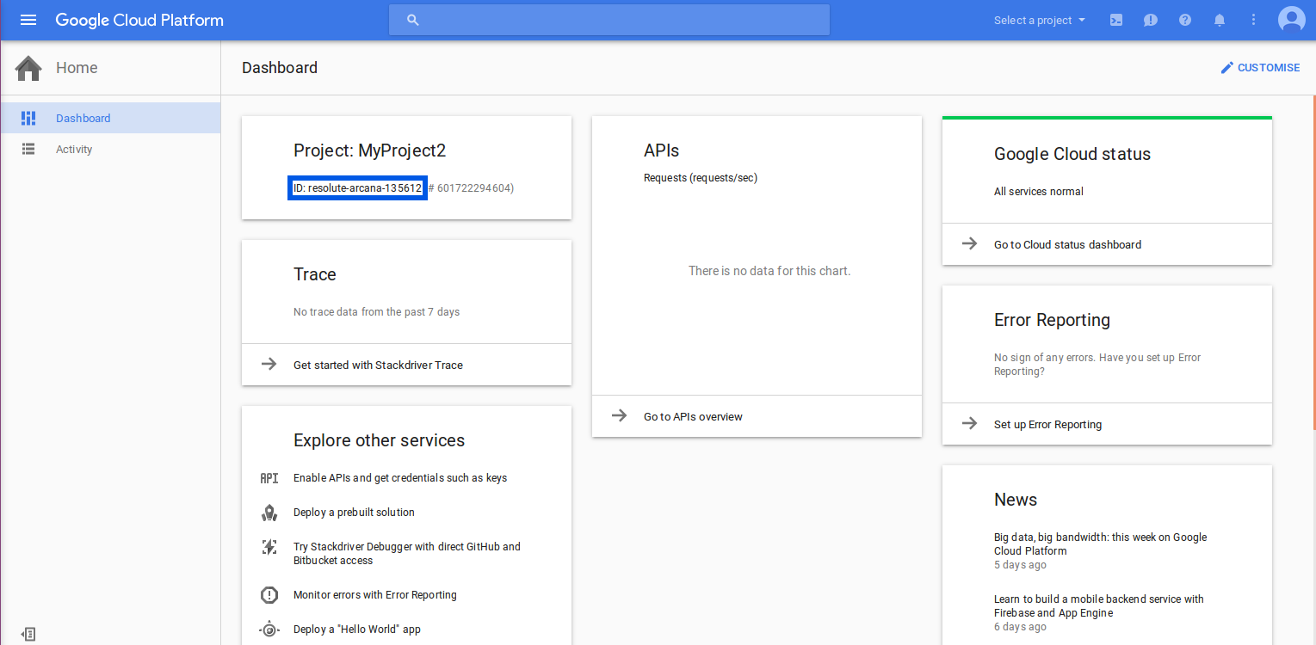Screen dimensions: 1316x645
Task: Open user account avatar
Action: click(1291, 20)
